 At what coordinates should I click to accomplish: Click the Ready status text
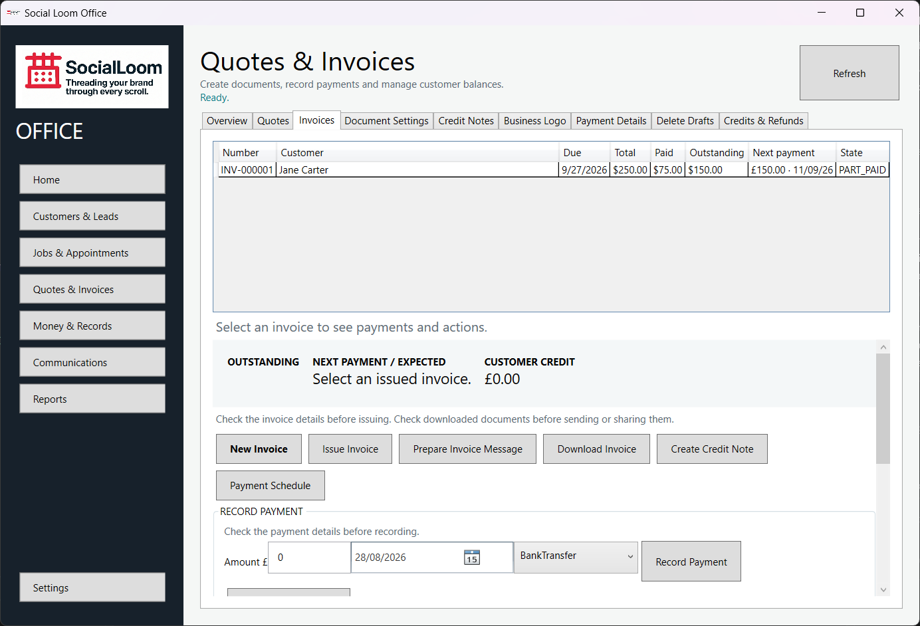[214, 98]
